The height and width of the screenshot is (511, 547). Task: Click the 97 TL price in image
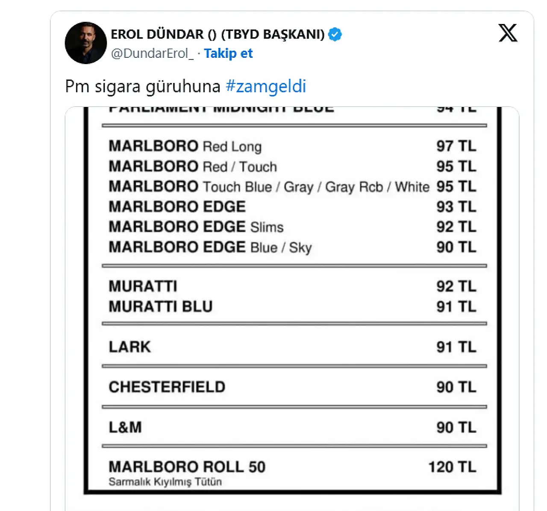[x=456, y=146]
